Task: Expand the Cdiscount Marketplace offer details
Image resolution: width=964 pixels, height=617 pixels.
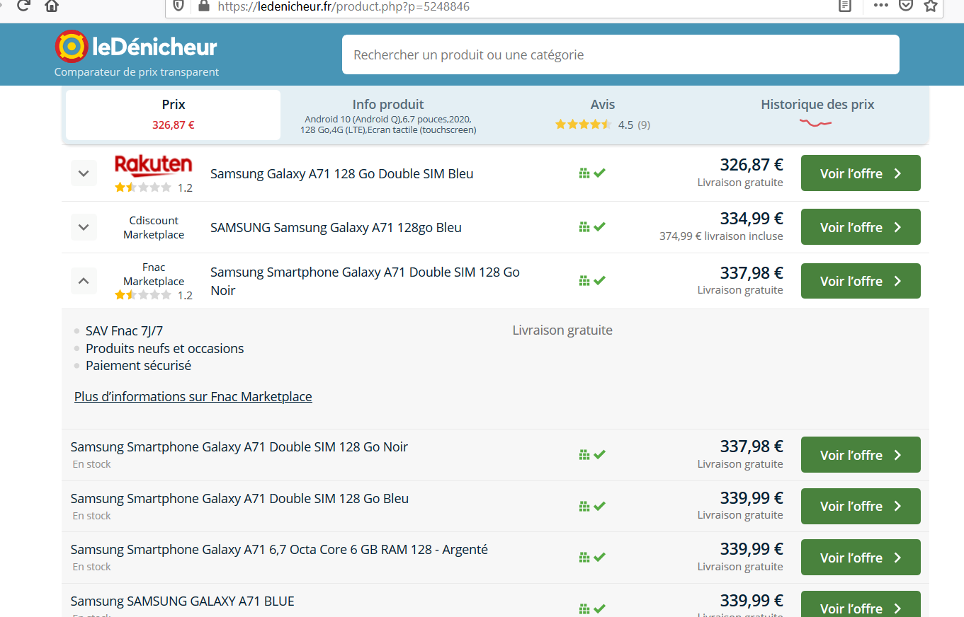Action: (84, 227)
